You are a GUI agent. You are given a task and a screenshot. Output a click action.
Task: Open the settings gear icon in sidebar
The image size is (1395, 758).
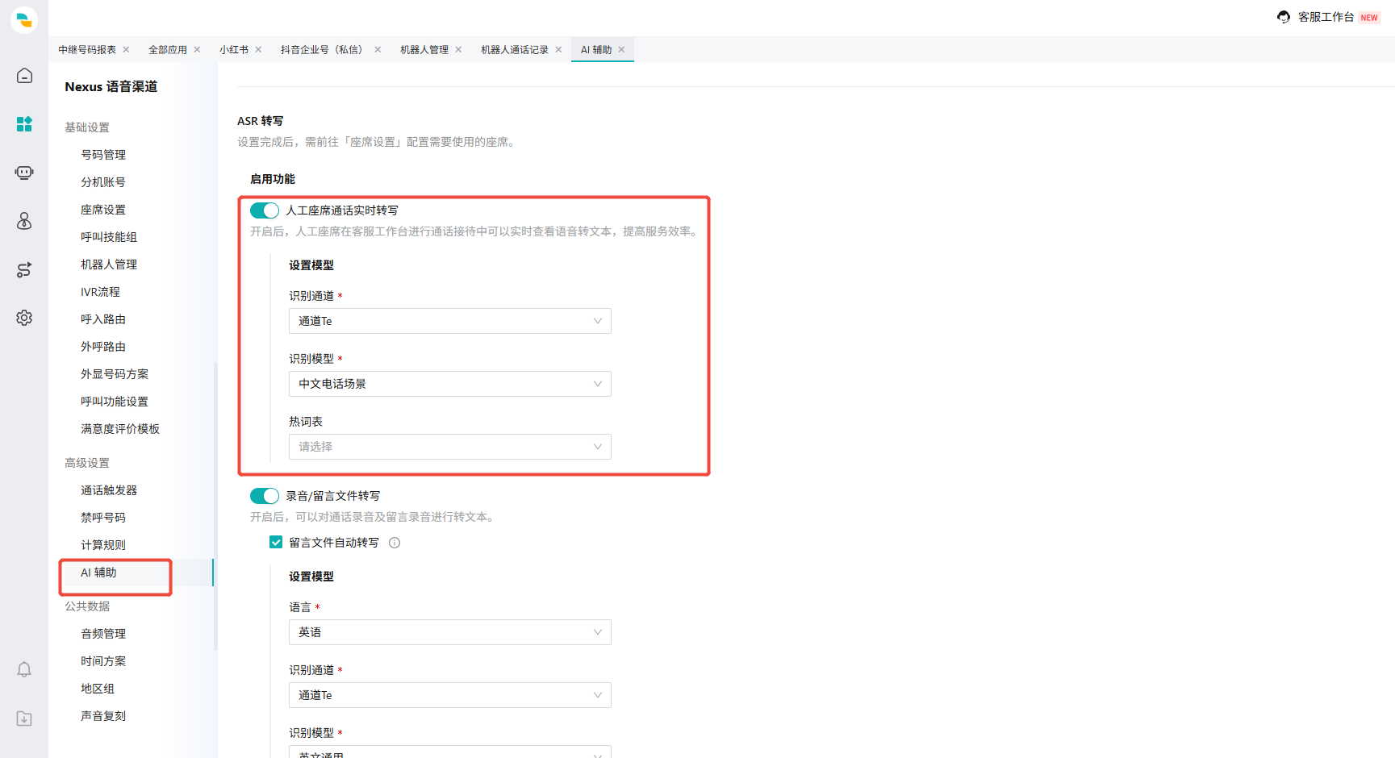click(x=24, y=318)
